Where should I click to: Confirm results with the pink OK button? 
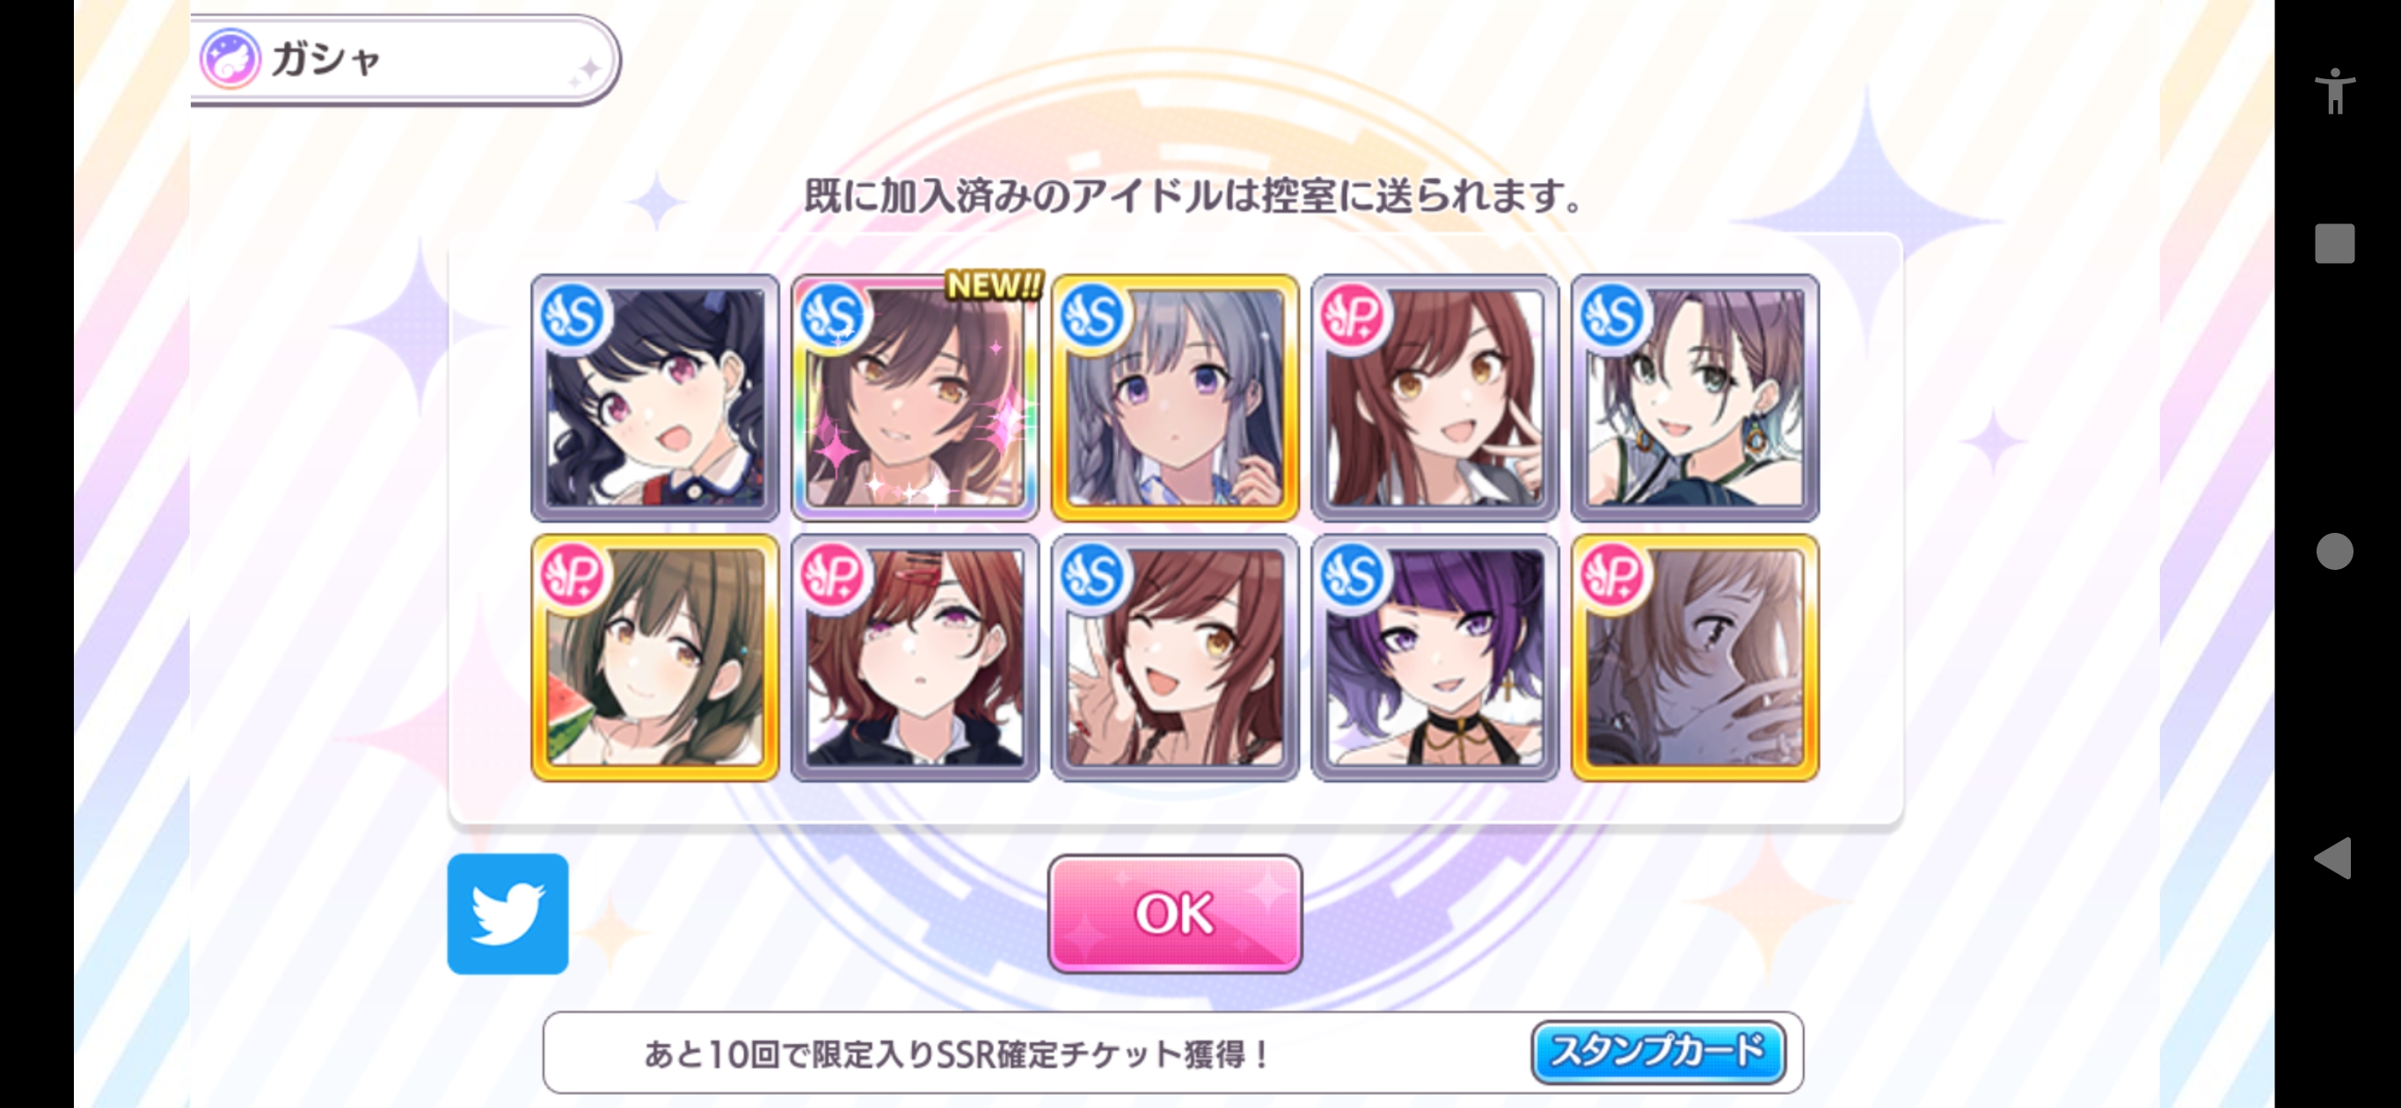1174,914
